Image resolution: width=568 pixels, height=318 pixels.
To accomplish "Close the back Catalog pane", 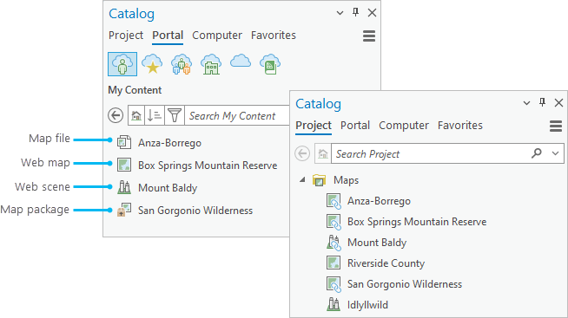I will pos(372,13).
